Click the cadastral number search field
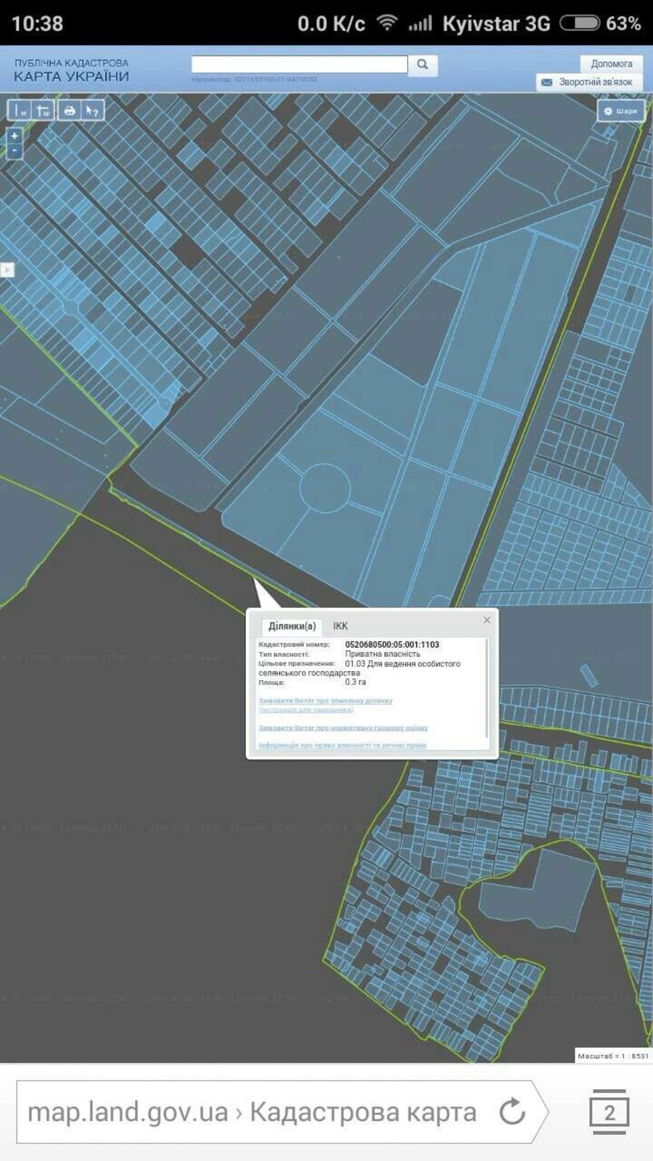The image size is (653, 1161). 299,65
